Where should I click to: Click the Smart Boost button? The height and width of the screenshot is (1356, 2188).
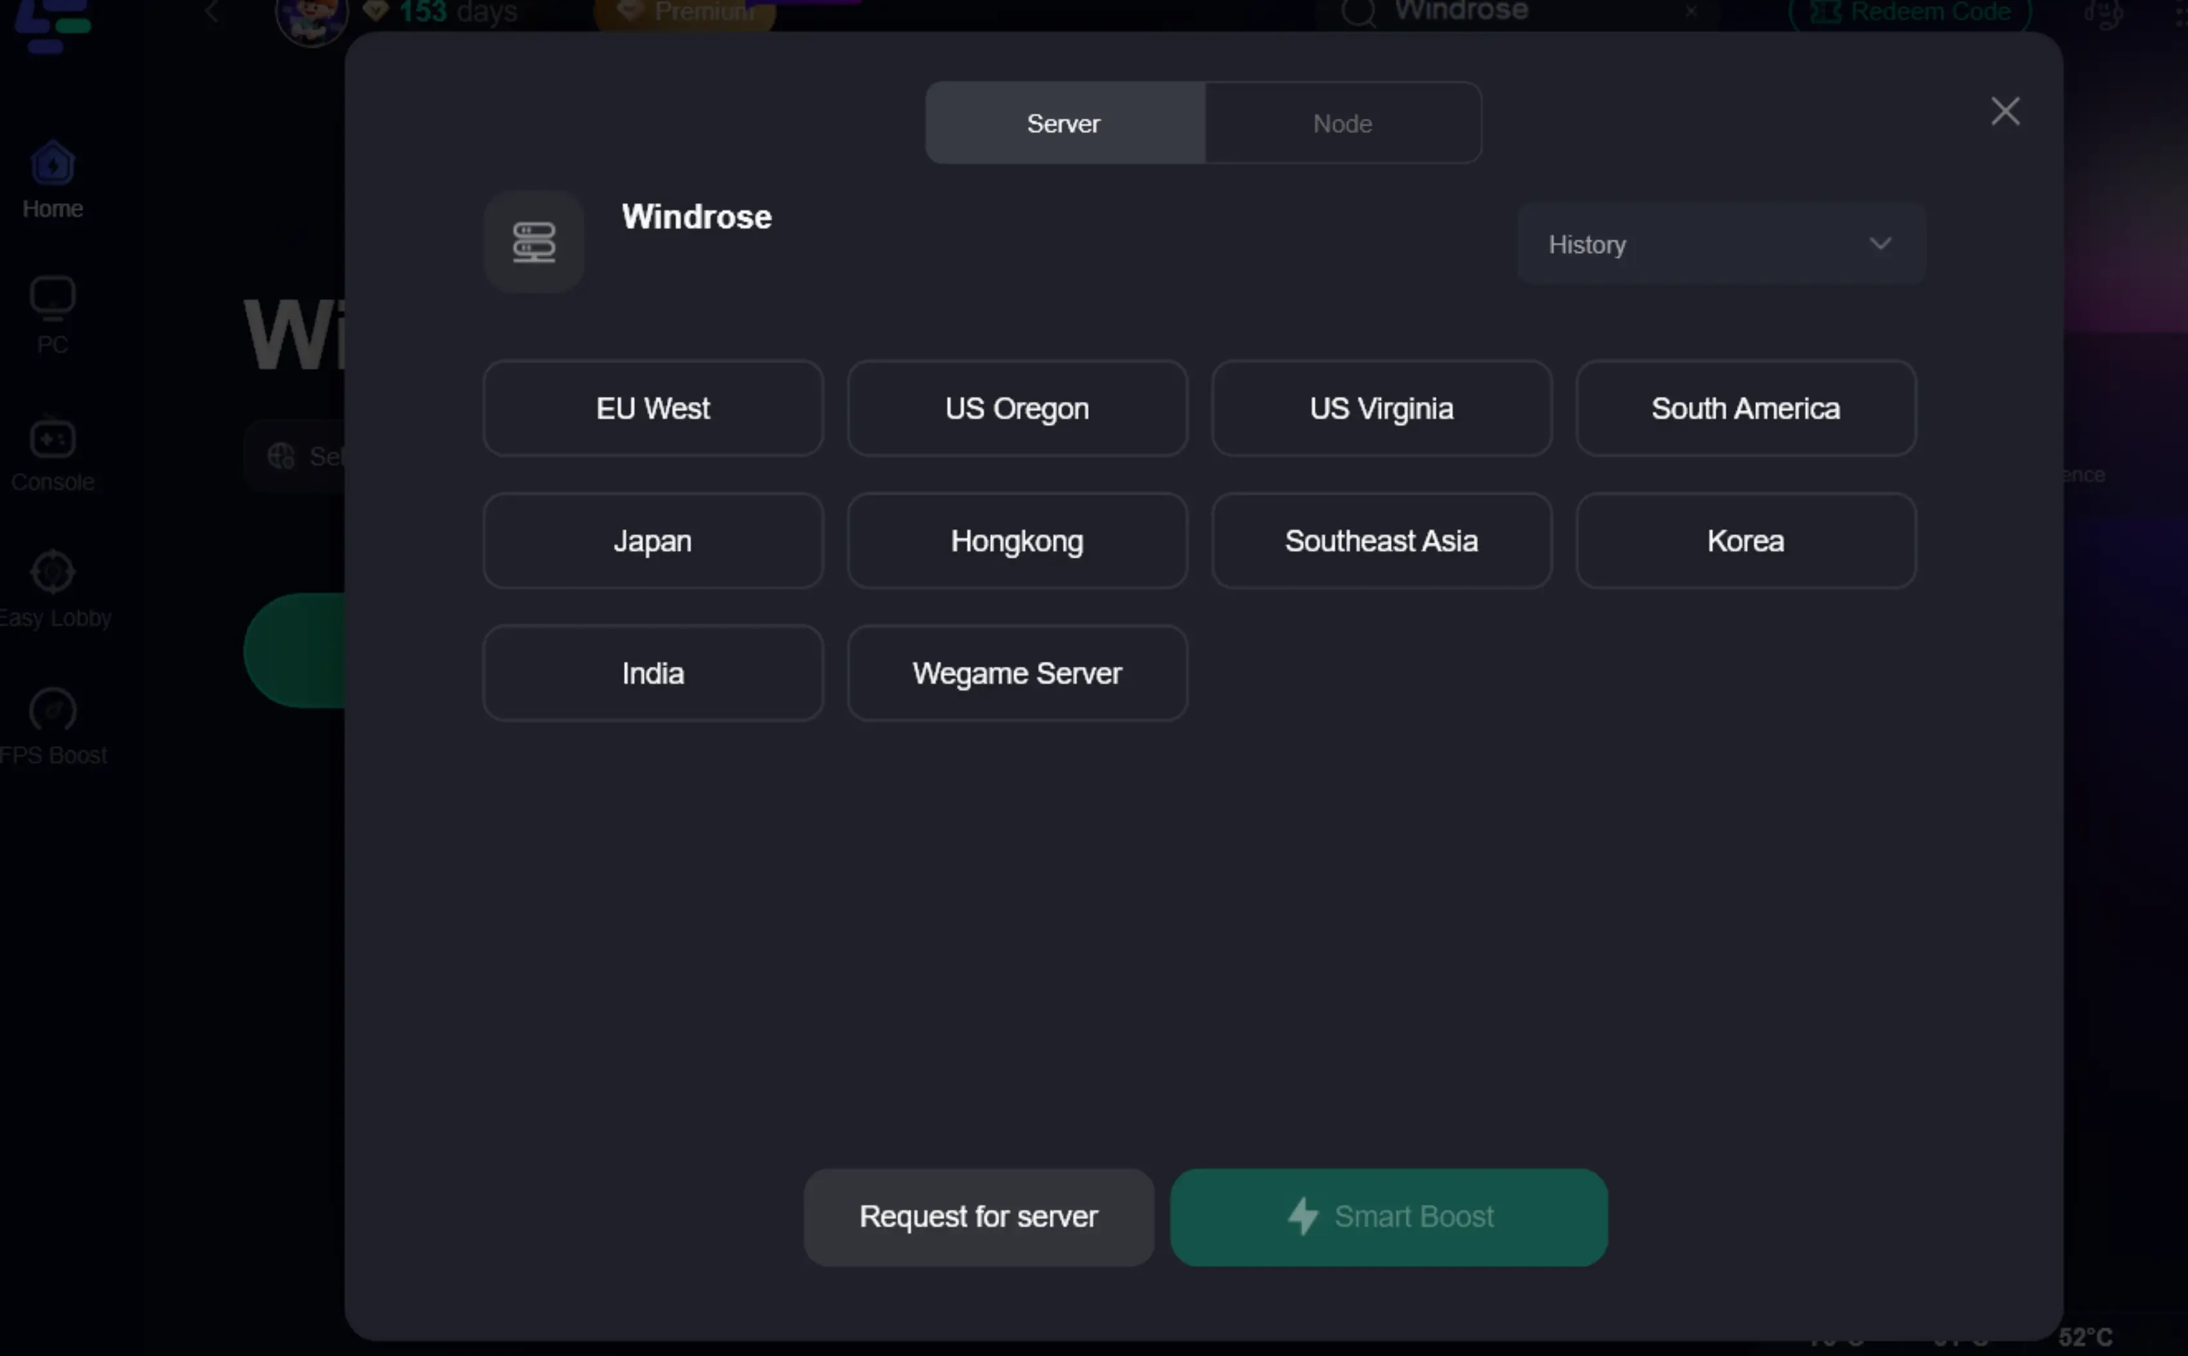[1388, 1216]
